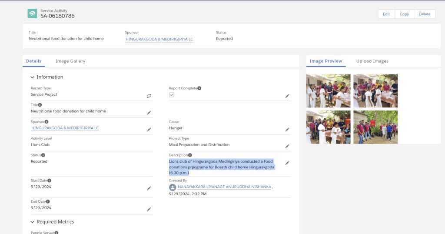Click the Reported status in header
445x234 pixels.
pos(224,39)
